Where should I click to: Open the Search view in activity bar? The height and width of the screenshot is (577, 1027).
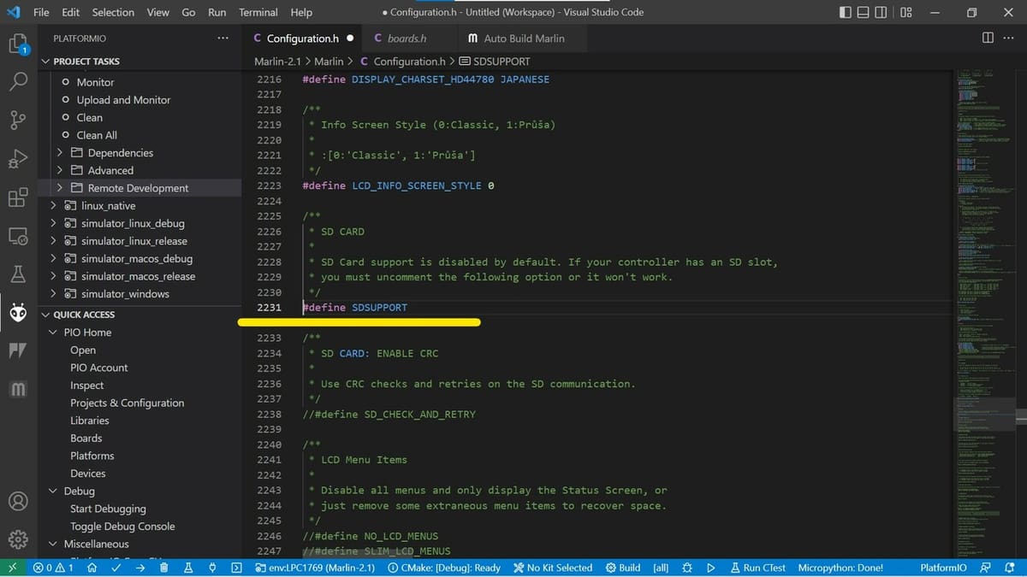[x=18, y=82]
